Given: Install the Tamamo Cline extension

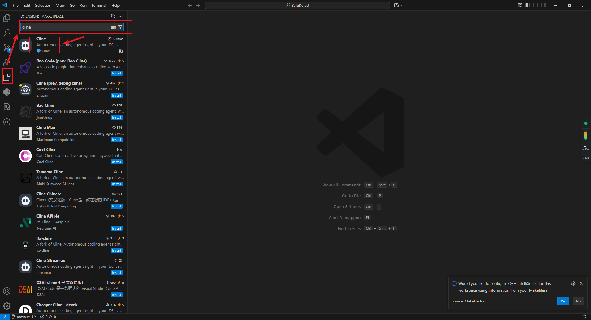Looking at the screenshot, I should point(117,184).
